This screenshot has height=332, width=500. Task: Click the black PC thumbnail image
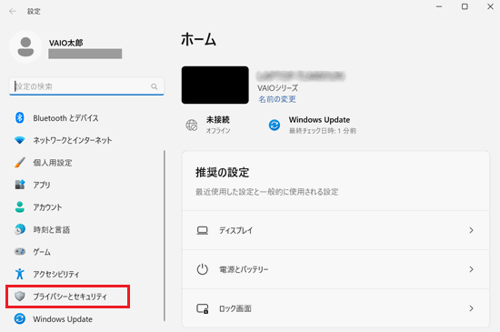(215, 85)
